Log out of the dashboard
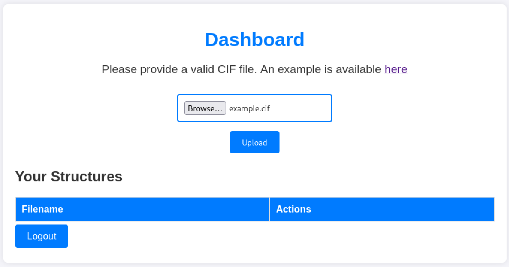This screenshot has height=267, width=509. 41,236
